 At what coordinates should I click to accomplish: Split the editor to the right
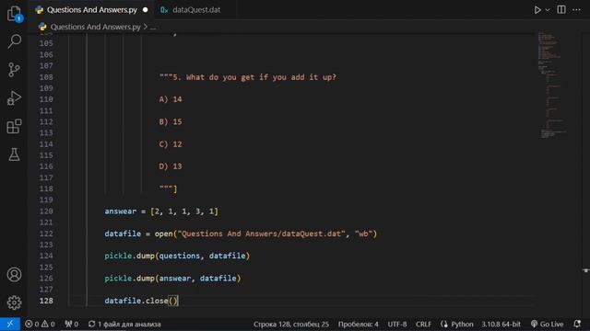click(x=561, y=10)
